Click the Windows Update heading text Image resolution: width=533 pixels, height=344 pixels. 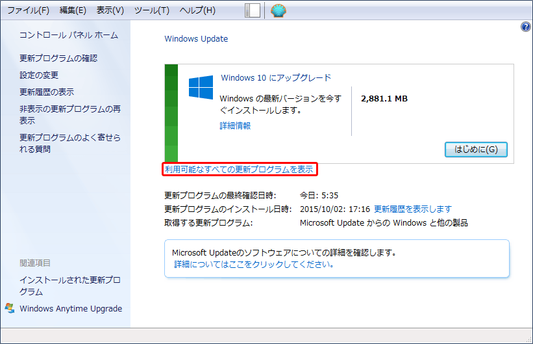pos(196,39)
